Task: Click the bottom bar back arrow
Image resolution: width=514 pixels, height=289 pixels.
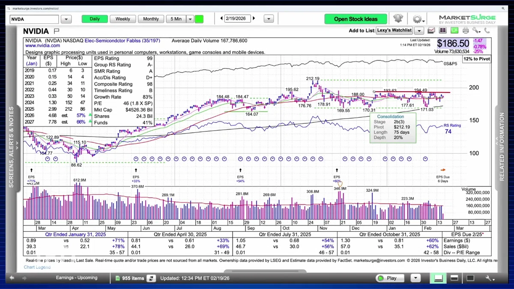Action: pos(12,278)
